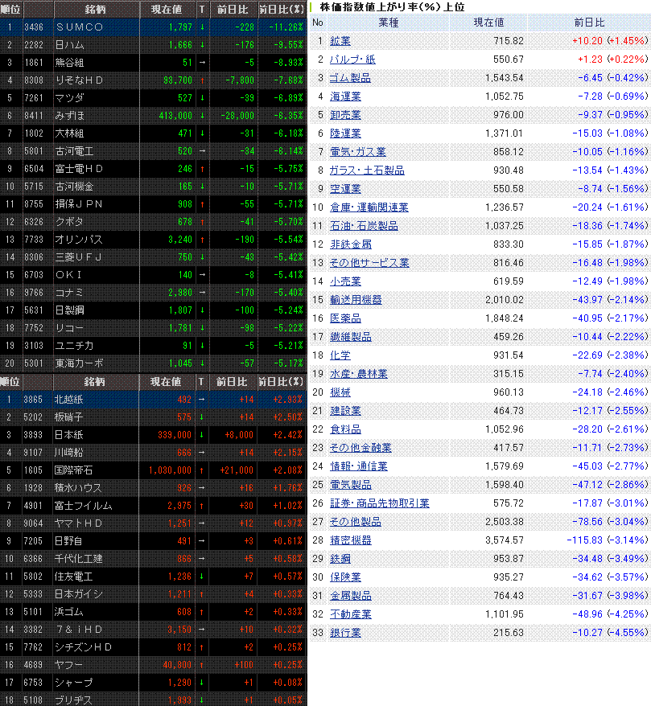Click the 銀行業 link
651x706 pixels.
(345, 633)
